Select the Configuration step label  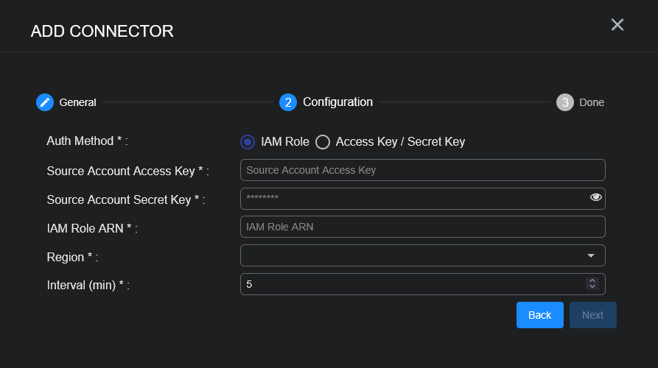pyautogui.click(x=337, y=102)
